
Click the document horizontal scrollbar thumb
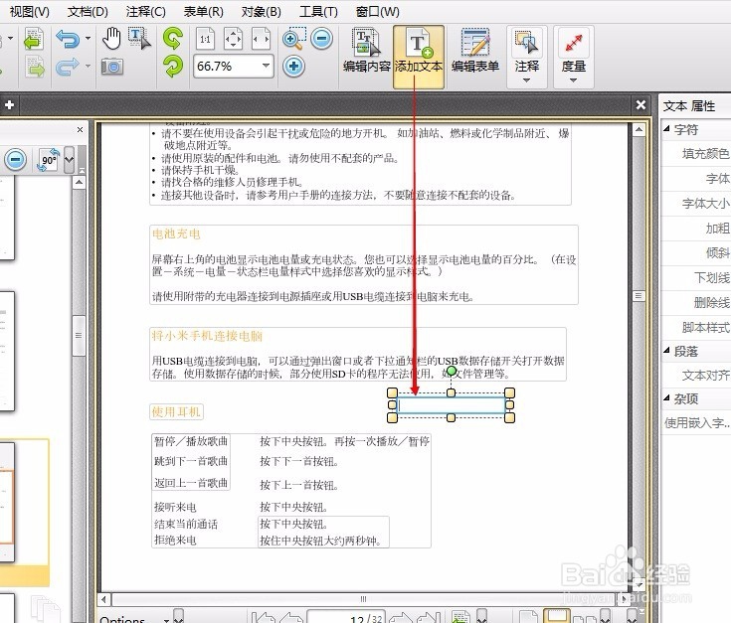363,599
